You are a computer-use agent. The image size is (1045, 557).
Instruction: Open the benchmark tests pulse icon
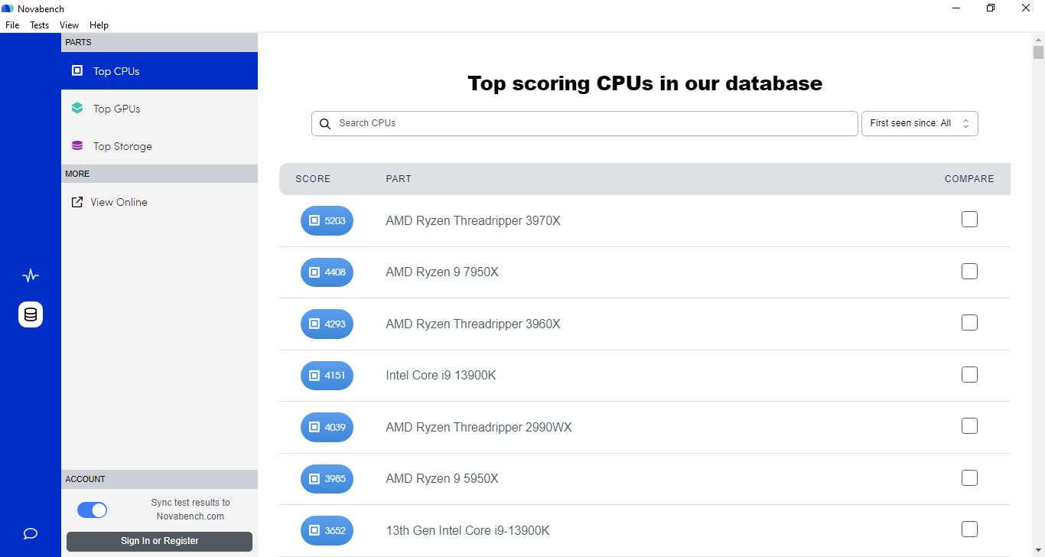click(31, 275)
